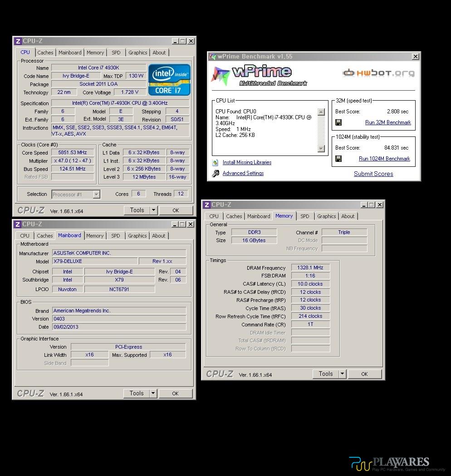The image size is (451, 476).
Task: Click the Core Speed 5851.53 MHz field
Action: click(x=72, y=152)
